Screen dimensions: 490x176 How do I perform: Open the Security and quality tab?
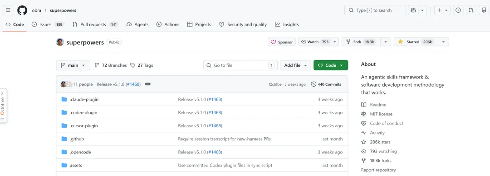tap(243, 24)
